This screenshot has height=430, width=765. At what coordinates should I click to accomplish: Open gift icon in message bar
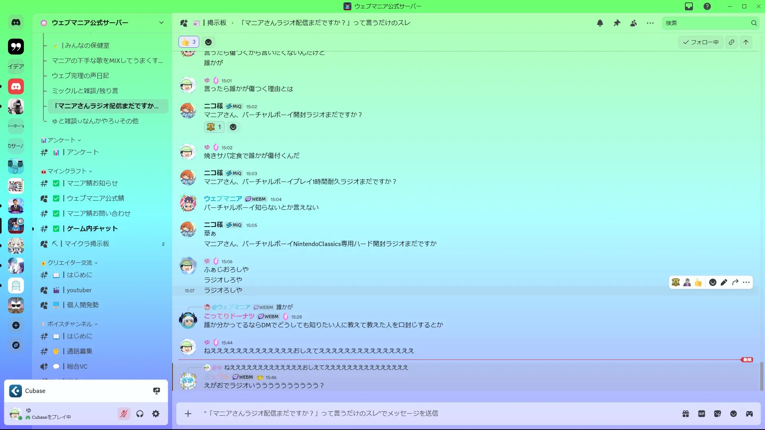click(686, 414)
